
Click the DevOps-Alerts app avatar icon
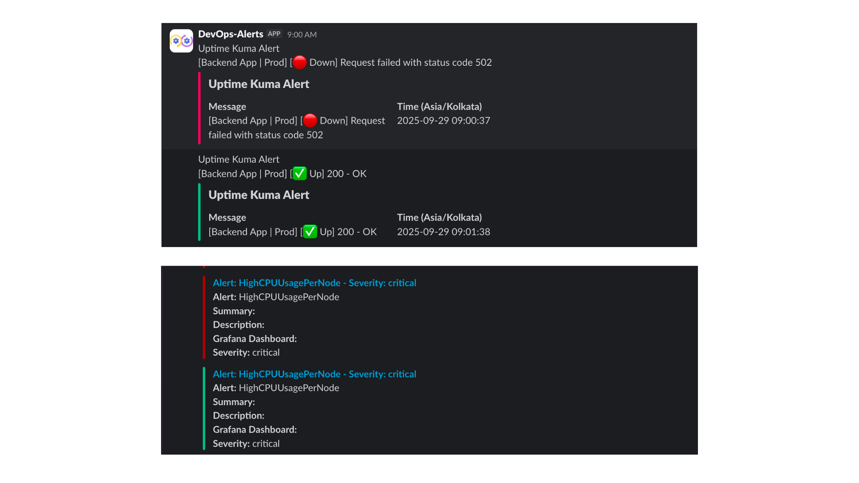[x=181, y=41]
